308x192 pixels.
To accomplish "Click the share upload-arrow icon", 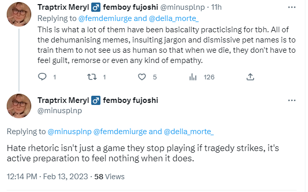I will point(250,77).
